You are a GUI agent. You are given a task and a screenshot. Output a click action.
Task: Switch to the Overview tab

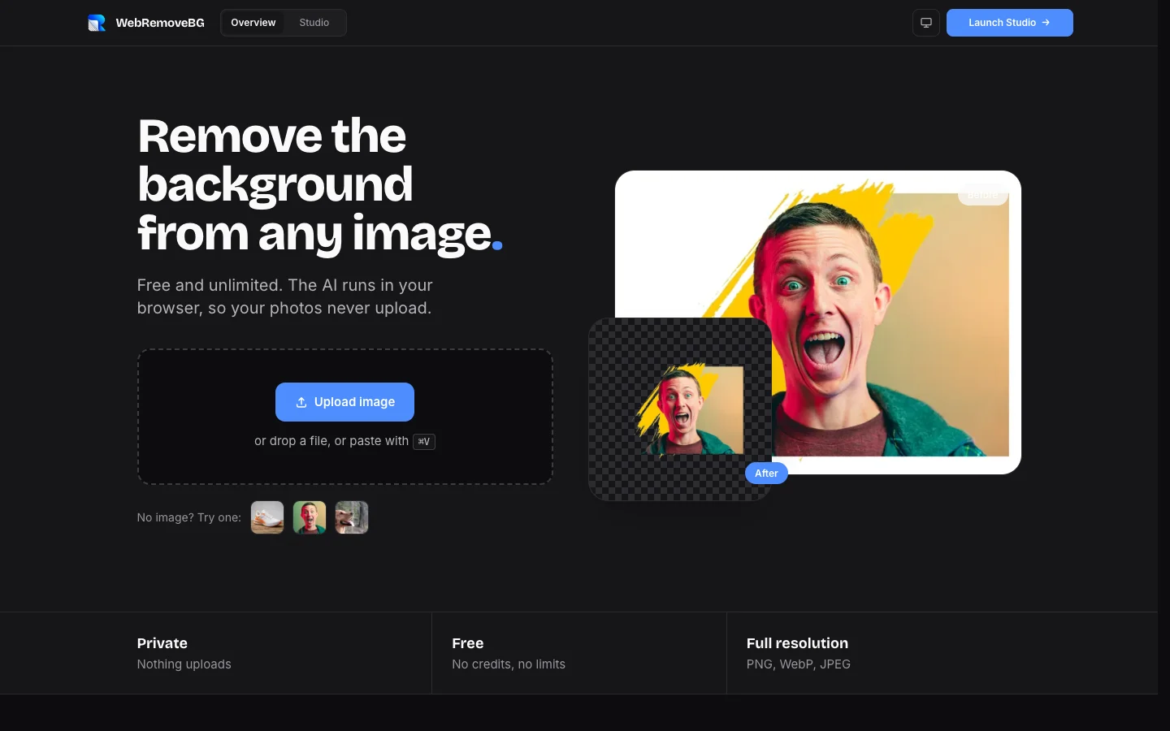click(253, 23)
